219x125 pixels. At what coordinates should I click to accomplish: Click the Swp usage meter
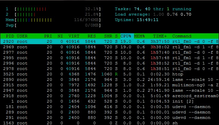coord(58,25)
